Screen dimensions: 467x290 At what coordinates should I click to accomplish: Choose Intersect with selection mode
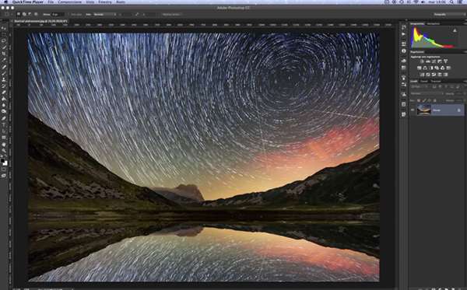tap(36, 14)
